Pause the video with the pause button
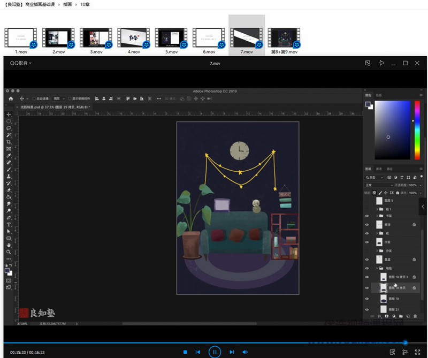Viewport: 428px width, 358px height. pyautogui.click(x=215, y=352)
